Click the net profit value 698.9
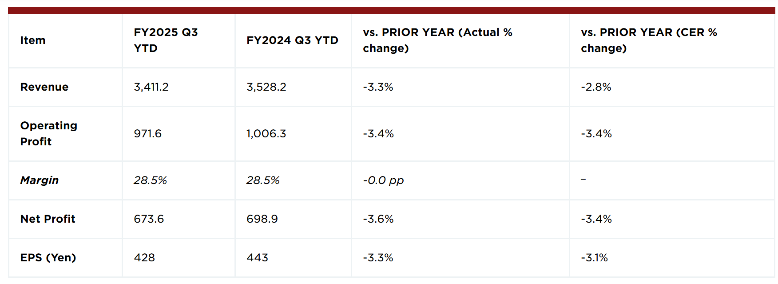Screen dimensions: 778x284 pos(262,219)
